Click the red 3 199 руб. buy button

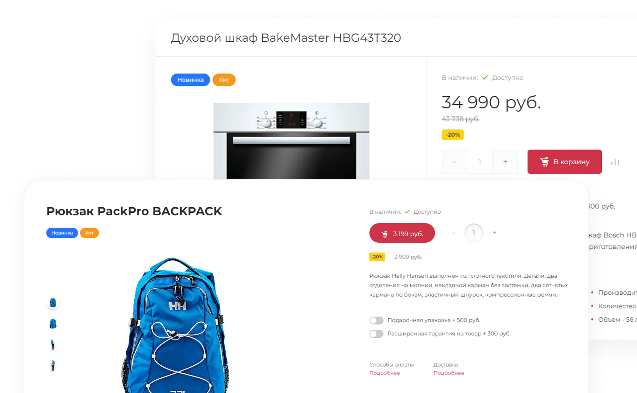click(402, 233)
